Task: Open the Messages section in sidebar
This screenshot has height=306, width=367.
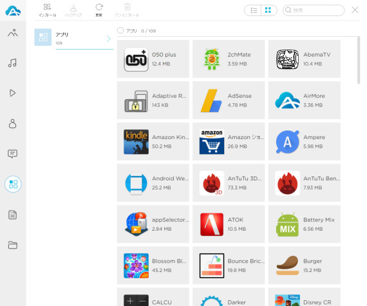Action: [x=12, y=154]
